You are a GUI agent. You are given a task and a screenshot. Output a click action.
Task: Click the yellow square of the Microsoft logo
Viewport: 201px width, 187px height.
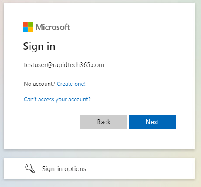pos(30,29)
